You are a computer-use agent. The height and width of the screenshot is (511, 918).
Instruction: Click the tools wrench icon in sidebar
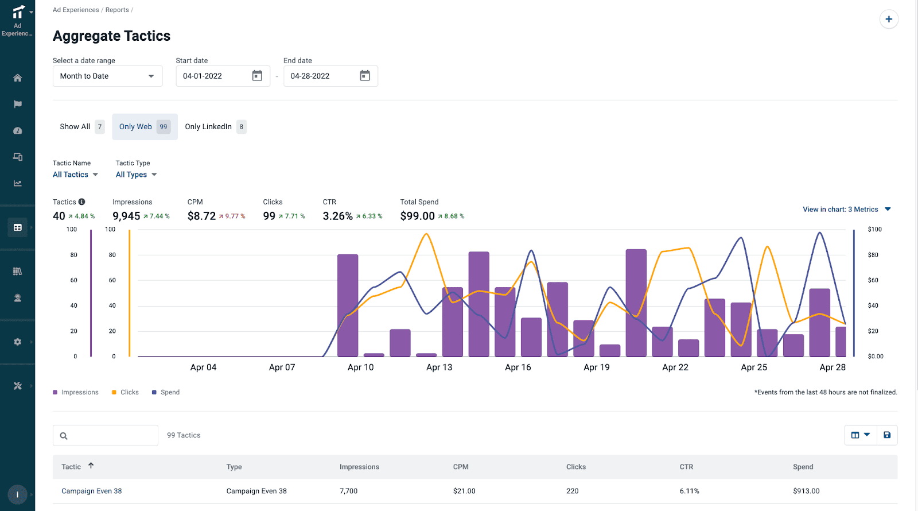[x=17, y=386]
